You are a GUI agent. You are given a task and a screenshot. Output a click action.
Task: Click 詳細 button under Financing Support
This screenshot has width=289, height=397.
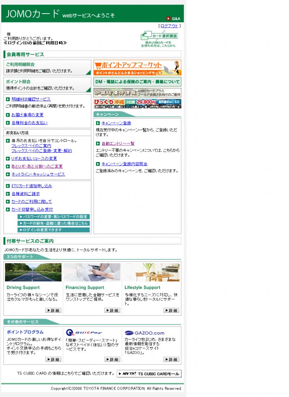click(x=112, y=311)
